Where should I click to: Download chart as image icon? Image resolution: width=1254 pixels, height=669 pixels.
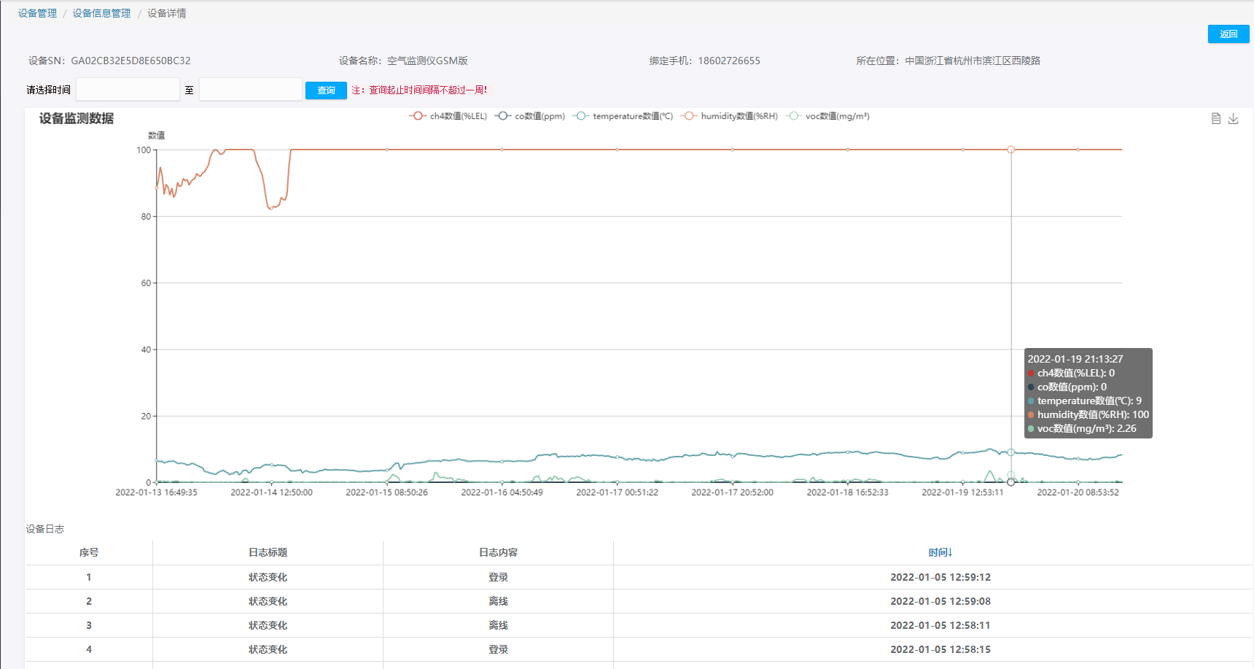[1233, 118]
